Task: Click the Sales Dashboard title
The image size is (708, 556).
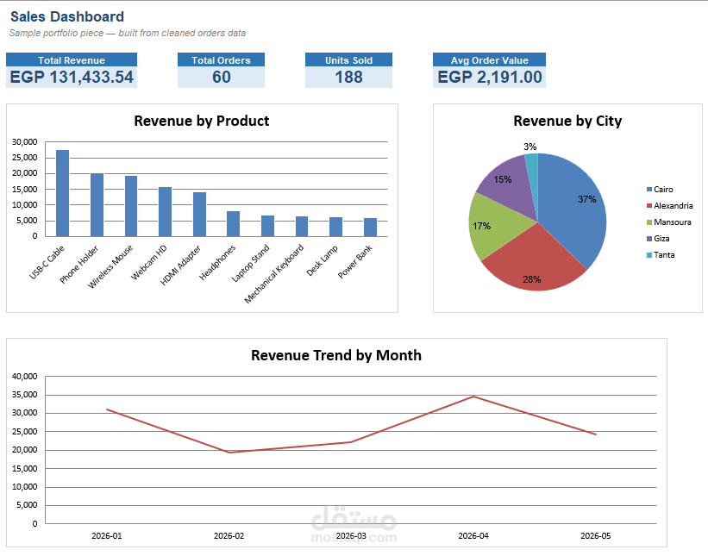Action: 67,16
